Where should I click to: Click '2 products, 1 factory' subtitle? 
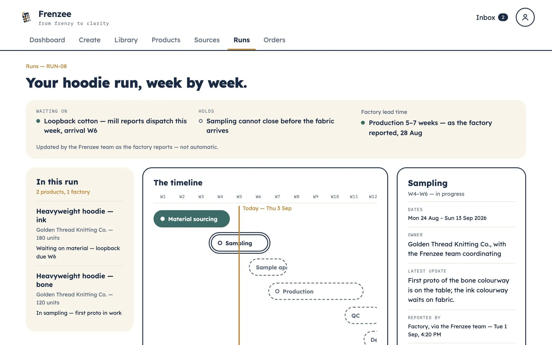point(63,192)
